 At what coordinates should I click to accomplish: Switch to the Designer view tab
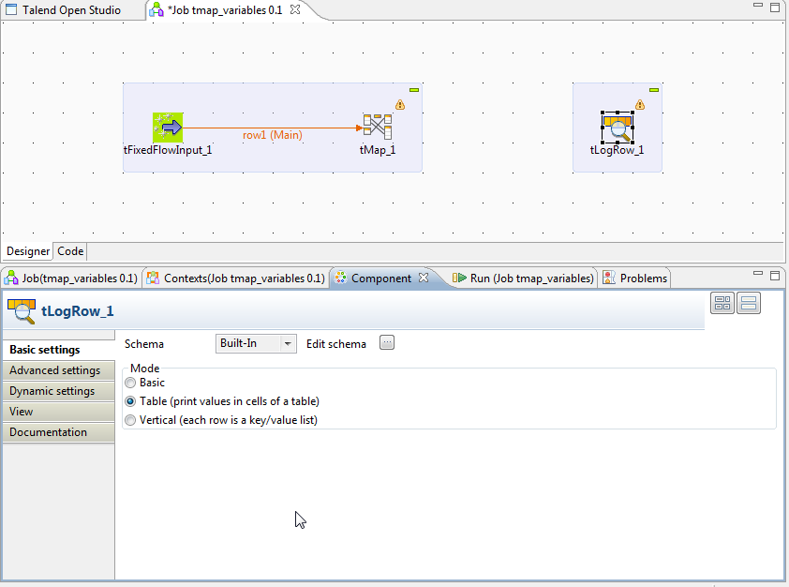coord(28,251)
